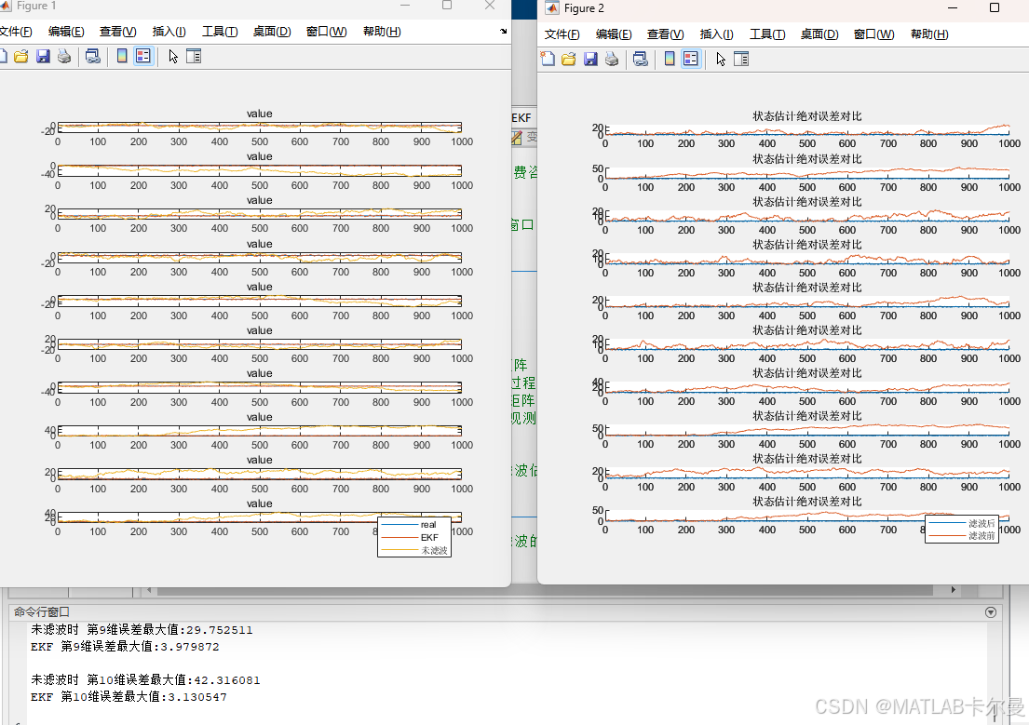Open 桌面(D) menu in Figure 2

(x=819, y=34)
